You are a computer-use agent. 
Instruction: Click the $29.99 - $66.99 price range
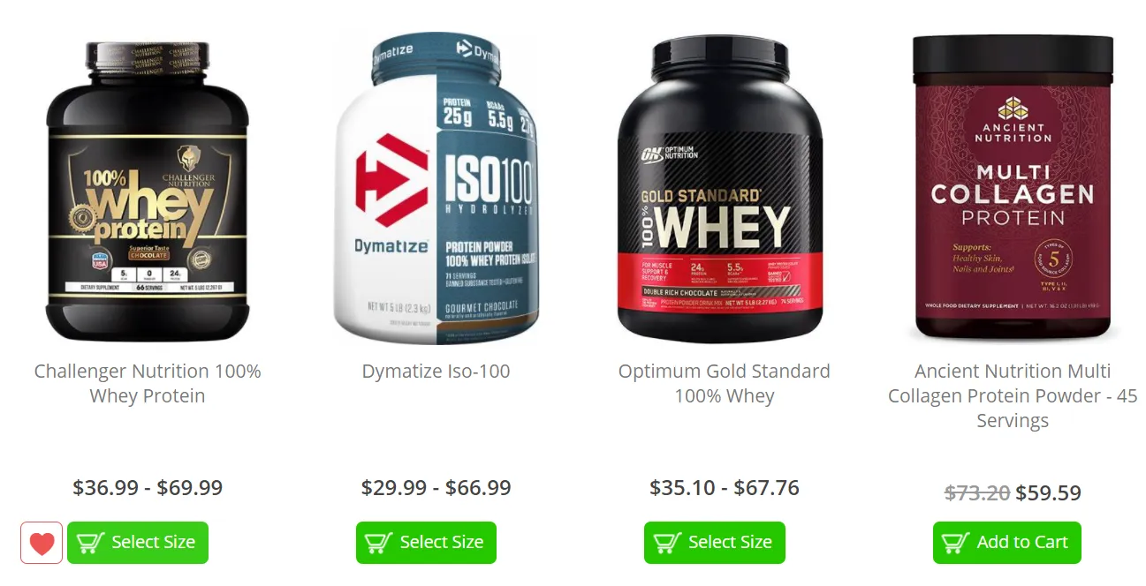pyautogui.click(x=436, y=487)
